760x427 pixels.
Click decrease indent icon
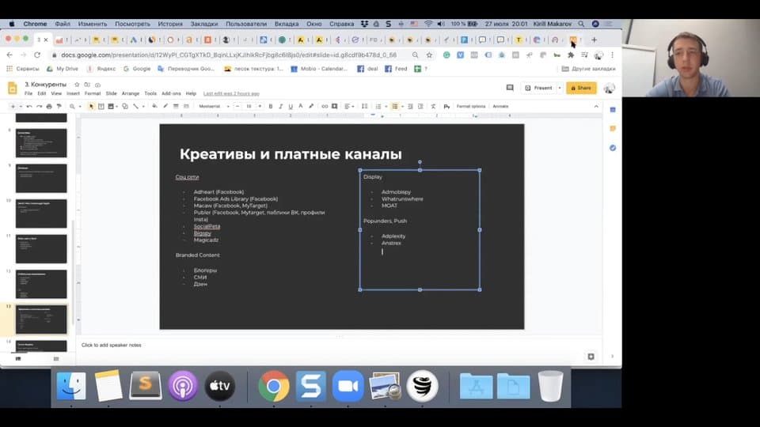point(410,107)
